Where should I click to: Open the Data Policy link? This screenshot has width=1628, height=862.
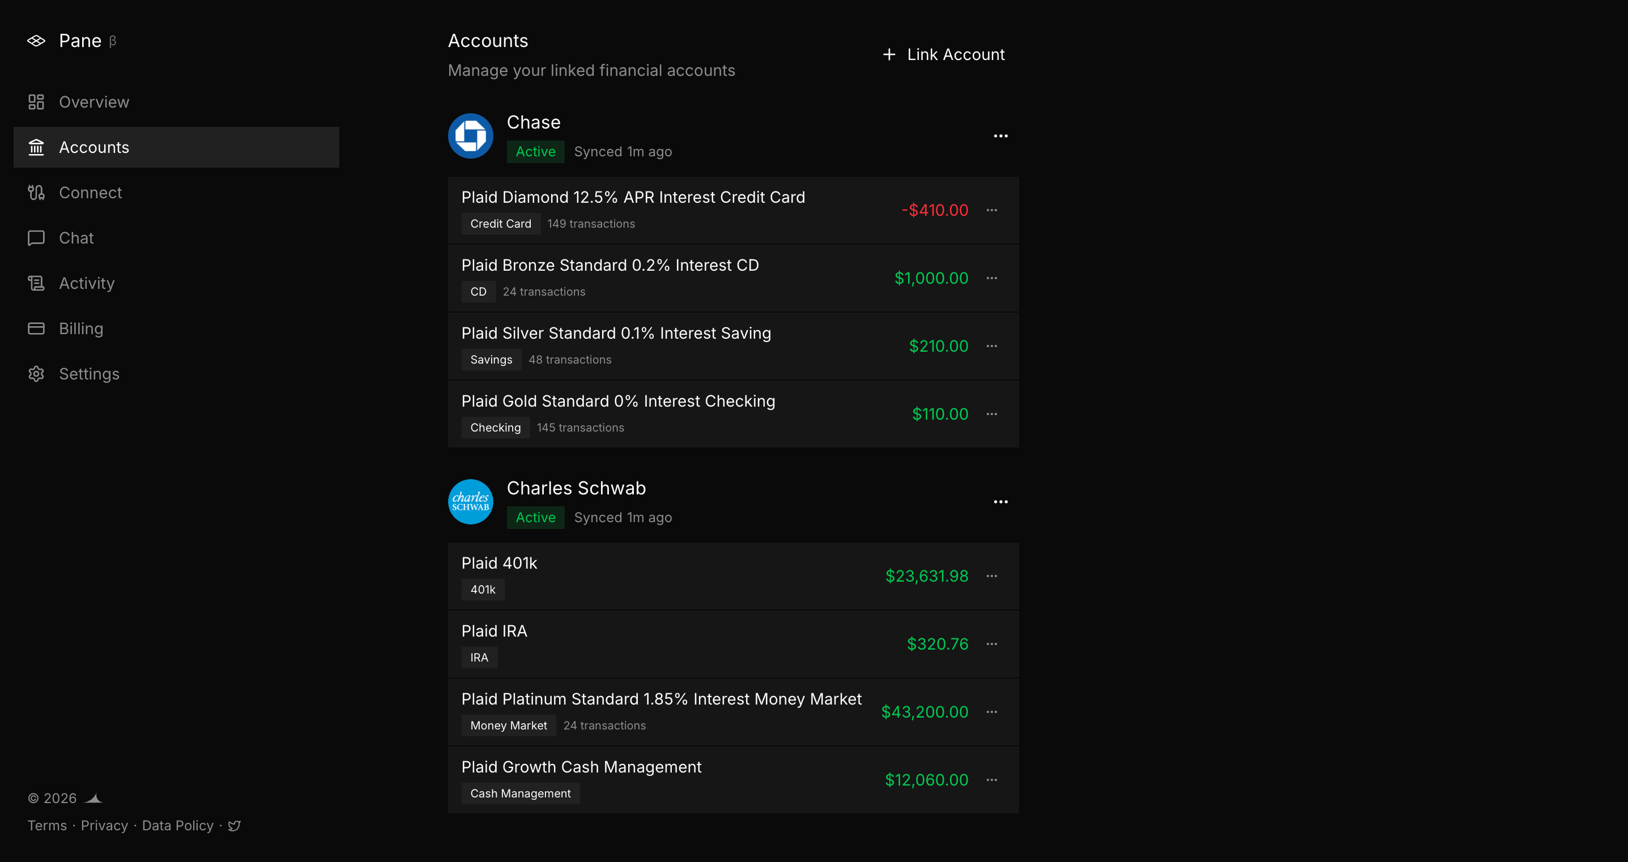[178, 825]
